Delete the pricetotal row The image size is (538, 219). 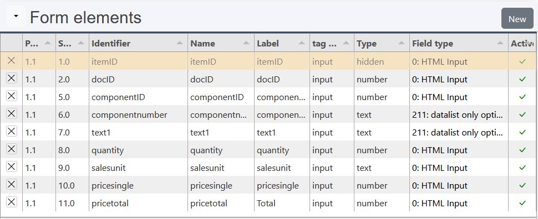[11, 202]
